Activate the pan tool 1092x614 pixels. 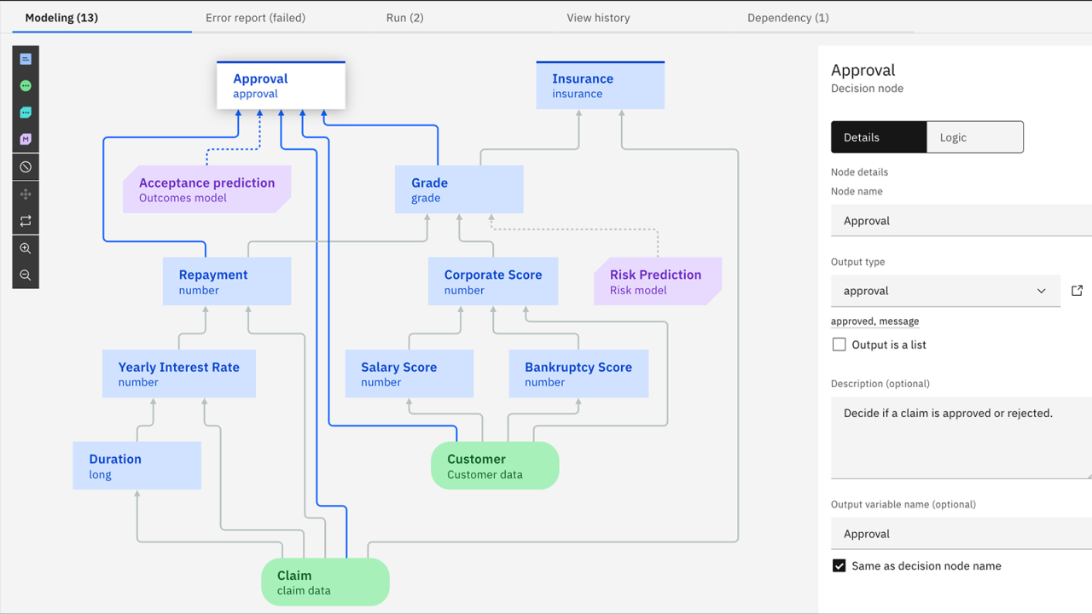click(25, 194)
